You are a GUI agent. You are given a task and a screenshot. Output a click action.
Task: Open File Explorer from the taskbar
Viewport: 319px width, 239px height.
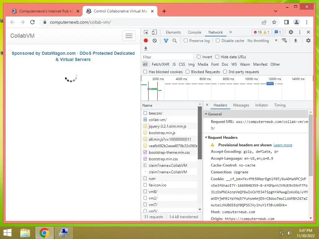25,233
